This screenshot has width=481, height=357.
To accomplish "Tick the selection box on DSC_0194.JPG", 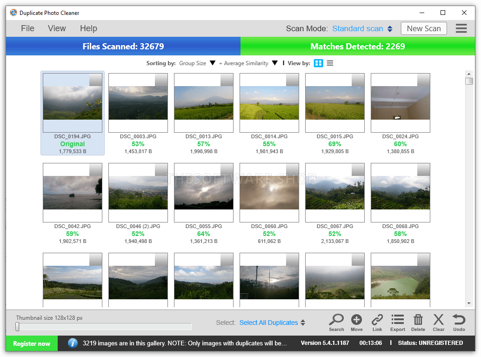I will (x=96, y=80).
